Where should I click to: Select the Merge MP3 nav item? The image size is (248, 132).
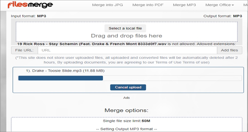(x=185, y=5)
